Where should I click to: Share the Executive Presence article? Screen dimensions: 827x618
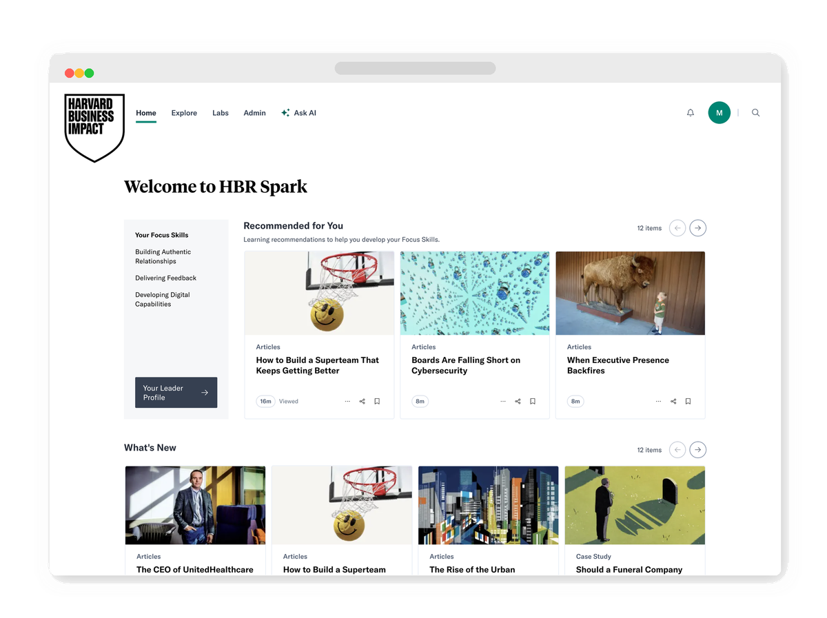point(673,401)
